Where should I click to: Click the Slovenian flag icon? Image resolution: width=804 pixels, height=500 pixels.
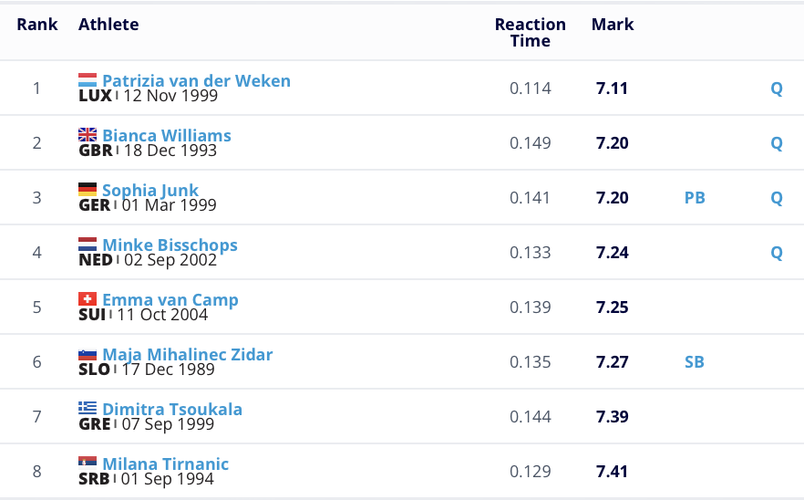pyautogui.click(x=88, y=354)
